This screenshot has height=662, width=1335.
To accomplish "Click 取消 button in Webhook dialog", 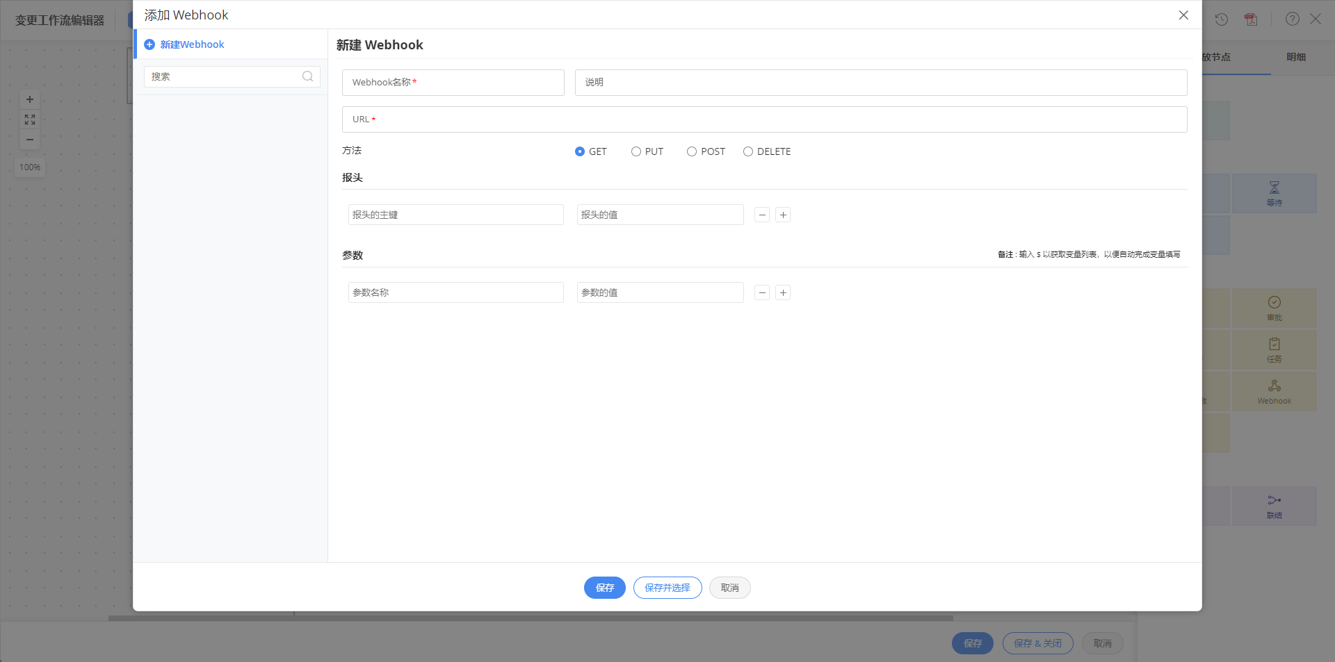I will 730,588.
